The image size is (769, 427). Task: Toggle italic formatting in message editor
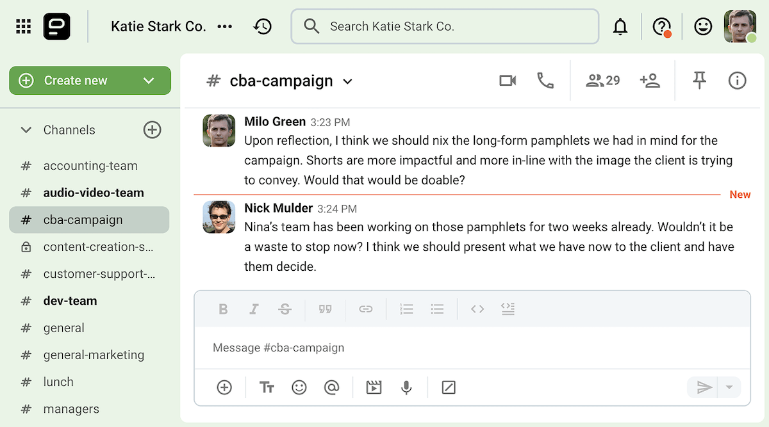tap(254, 309)
